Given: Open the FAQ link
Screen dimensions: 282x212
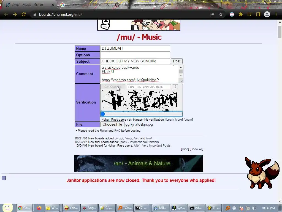Looking at the screenshot, I should coord(117,131).
